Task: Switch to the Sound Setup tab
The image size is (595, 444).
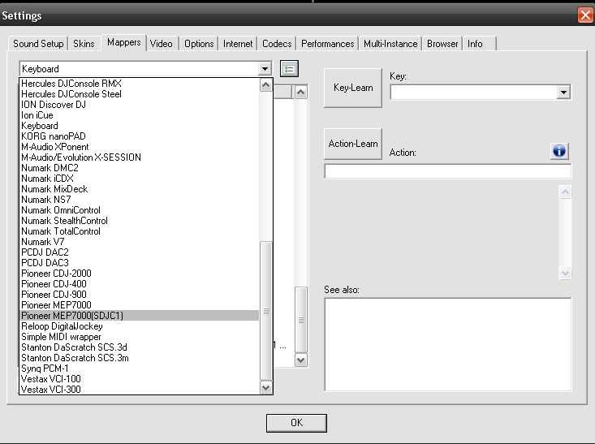Action: point(38,44)
